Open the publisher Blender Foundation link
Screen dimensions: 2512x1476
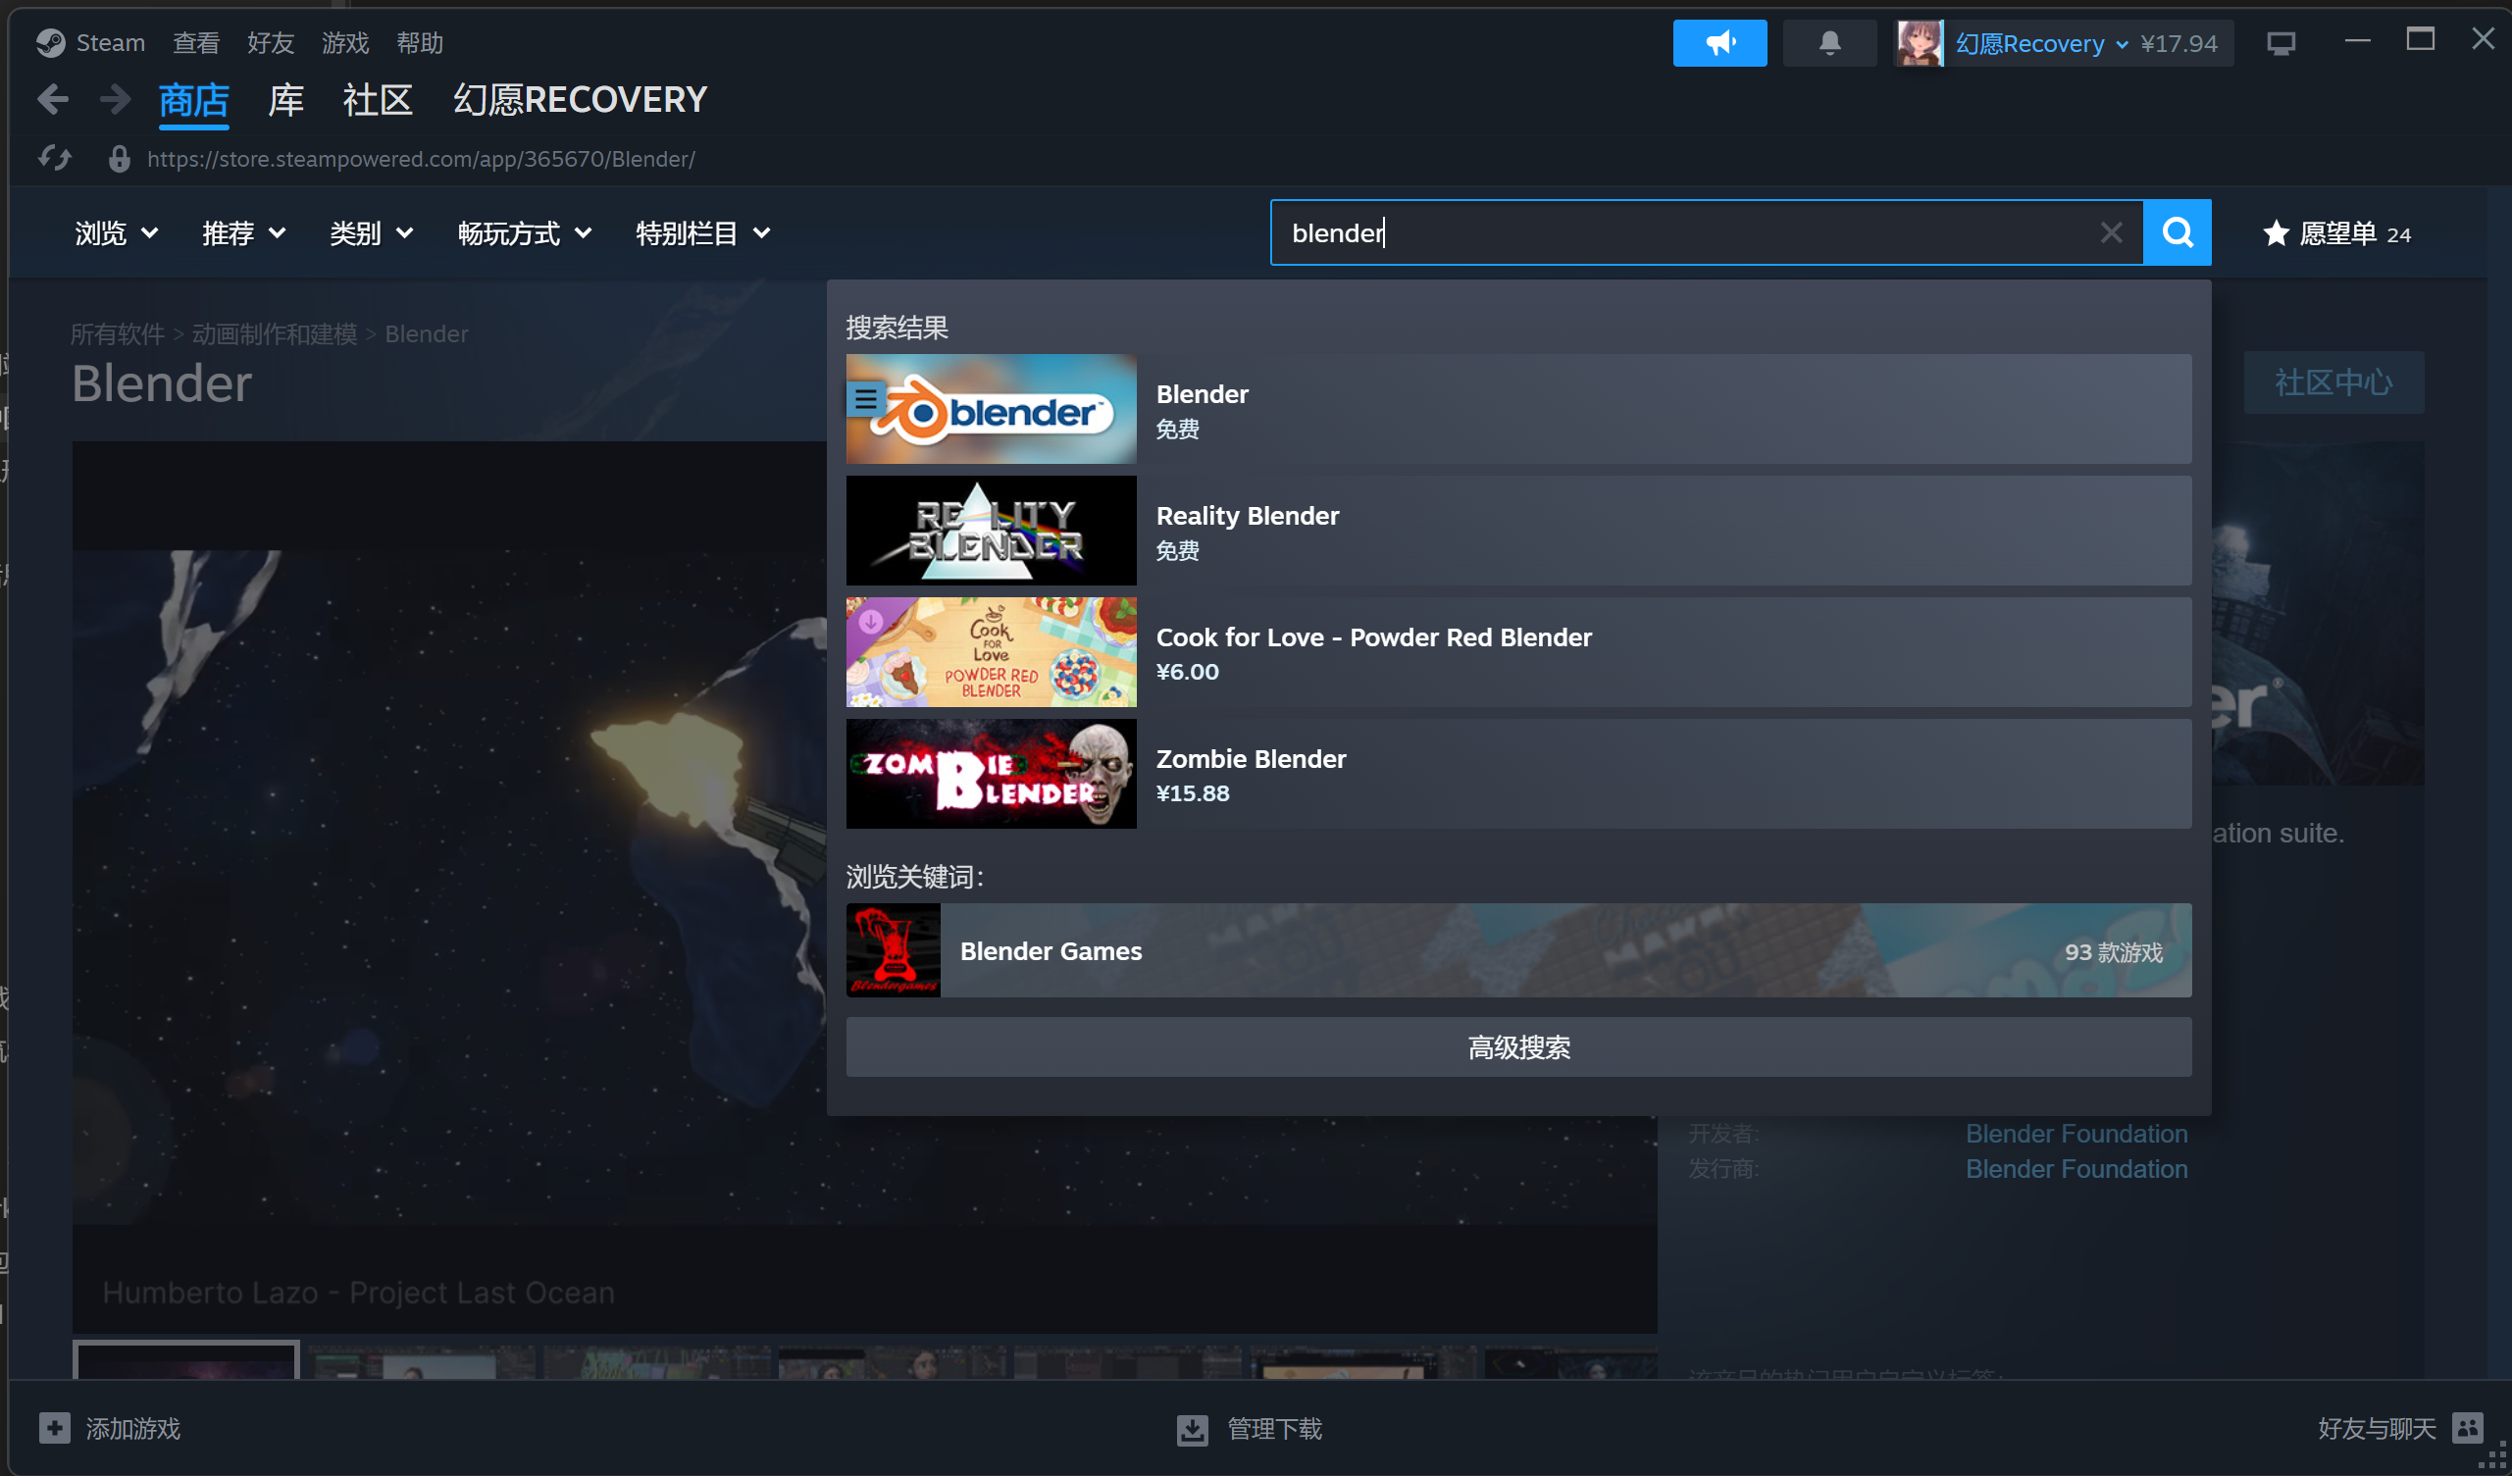pos(2076,1168)
